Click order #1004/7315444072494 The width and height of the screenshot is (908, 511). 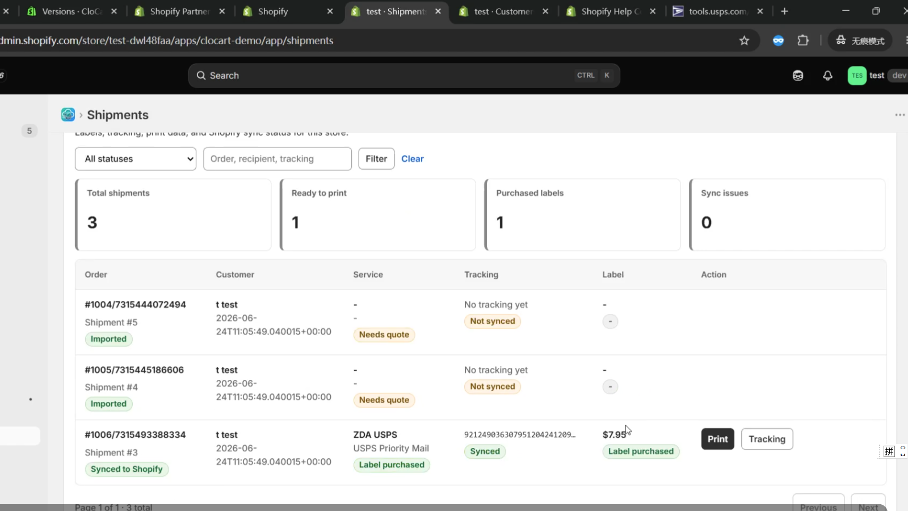tap(136, 305)
